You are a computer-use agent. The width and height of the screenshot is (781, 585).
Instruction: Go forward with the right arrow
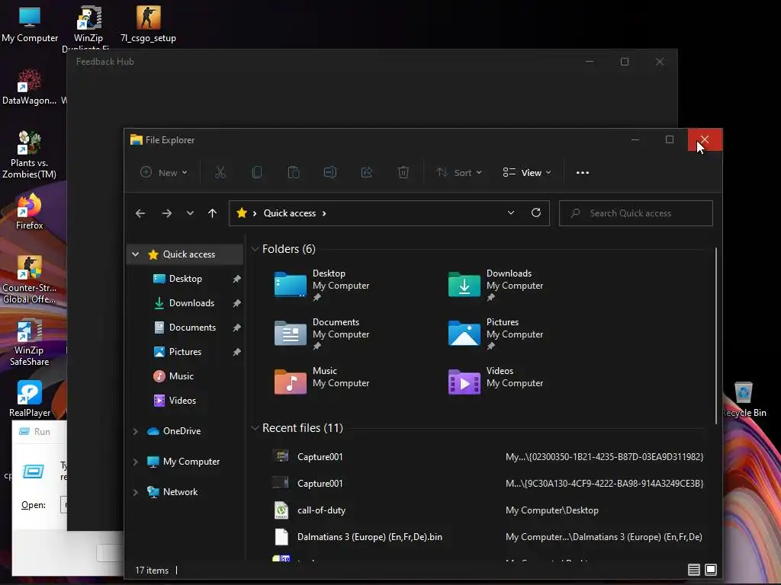[x=167, y=213]
